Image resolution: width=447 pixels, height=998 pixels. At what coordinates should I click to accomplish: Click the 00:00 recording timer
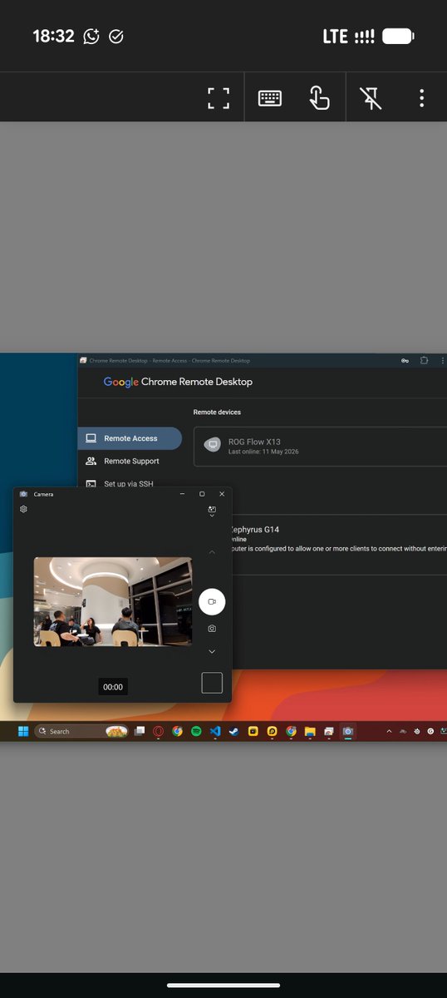[x=113, y=687]
